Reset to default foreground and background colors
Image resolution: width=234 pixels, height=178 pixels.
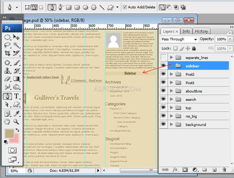[x=6, y=142]
